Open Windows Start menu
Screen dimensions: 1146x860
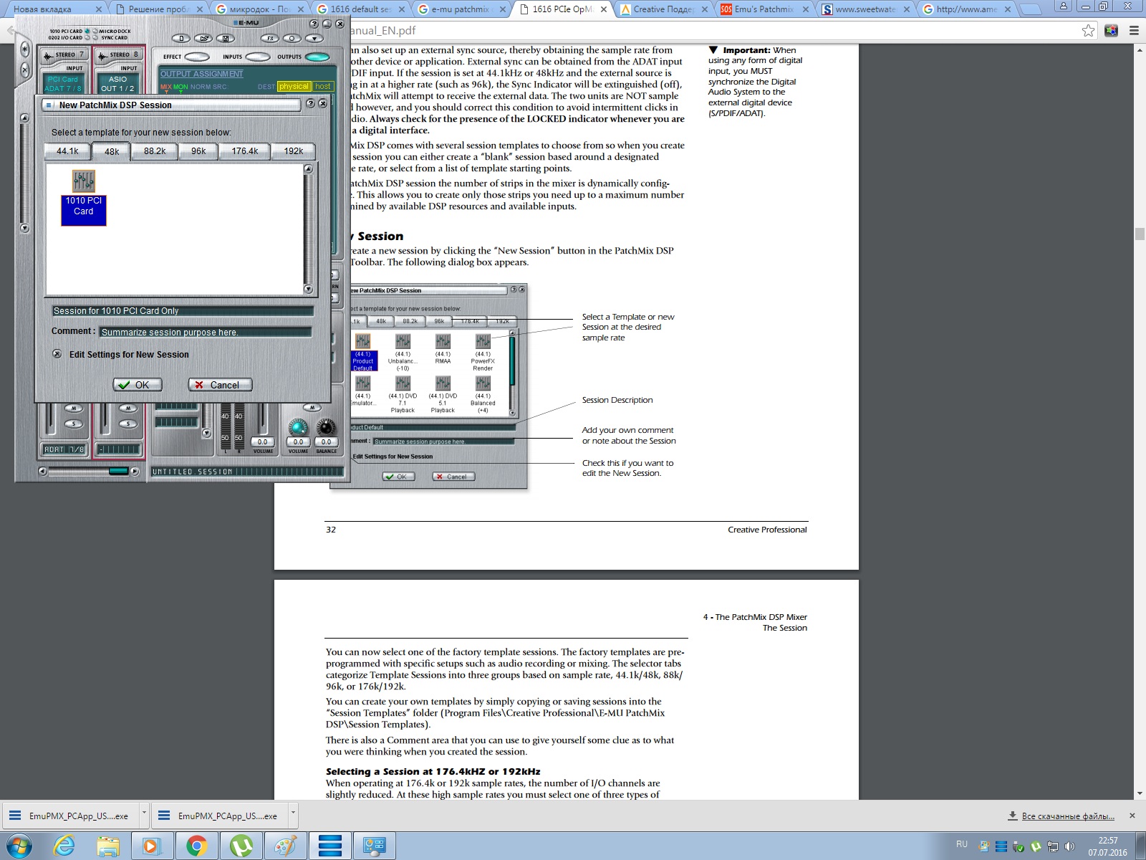(19, 846)
